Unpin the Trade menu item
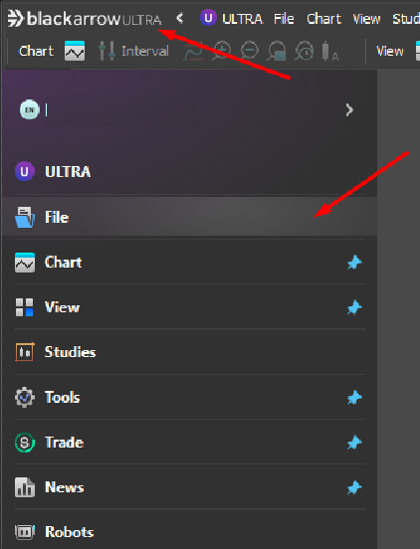The image size is (420, 549). 354,443
